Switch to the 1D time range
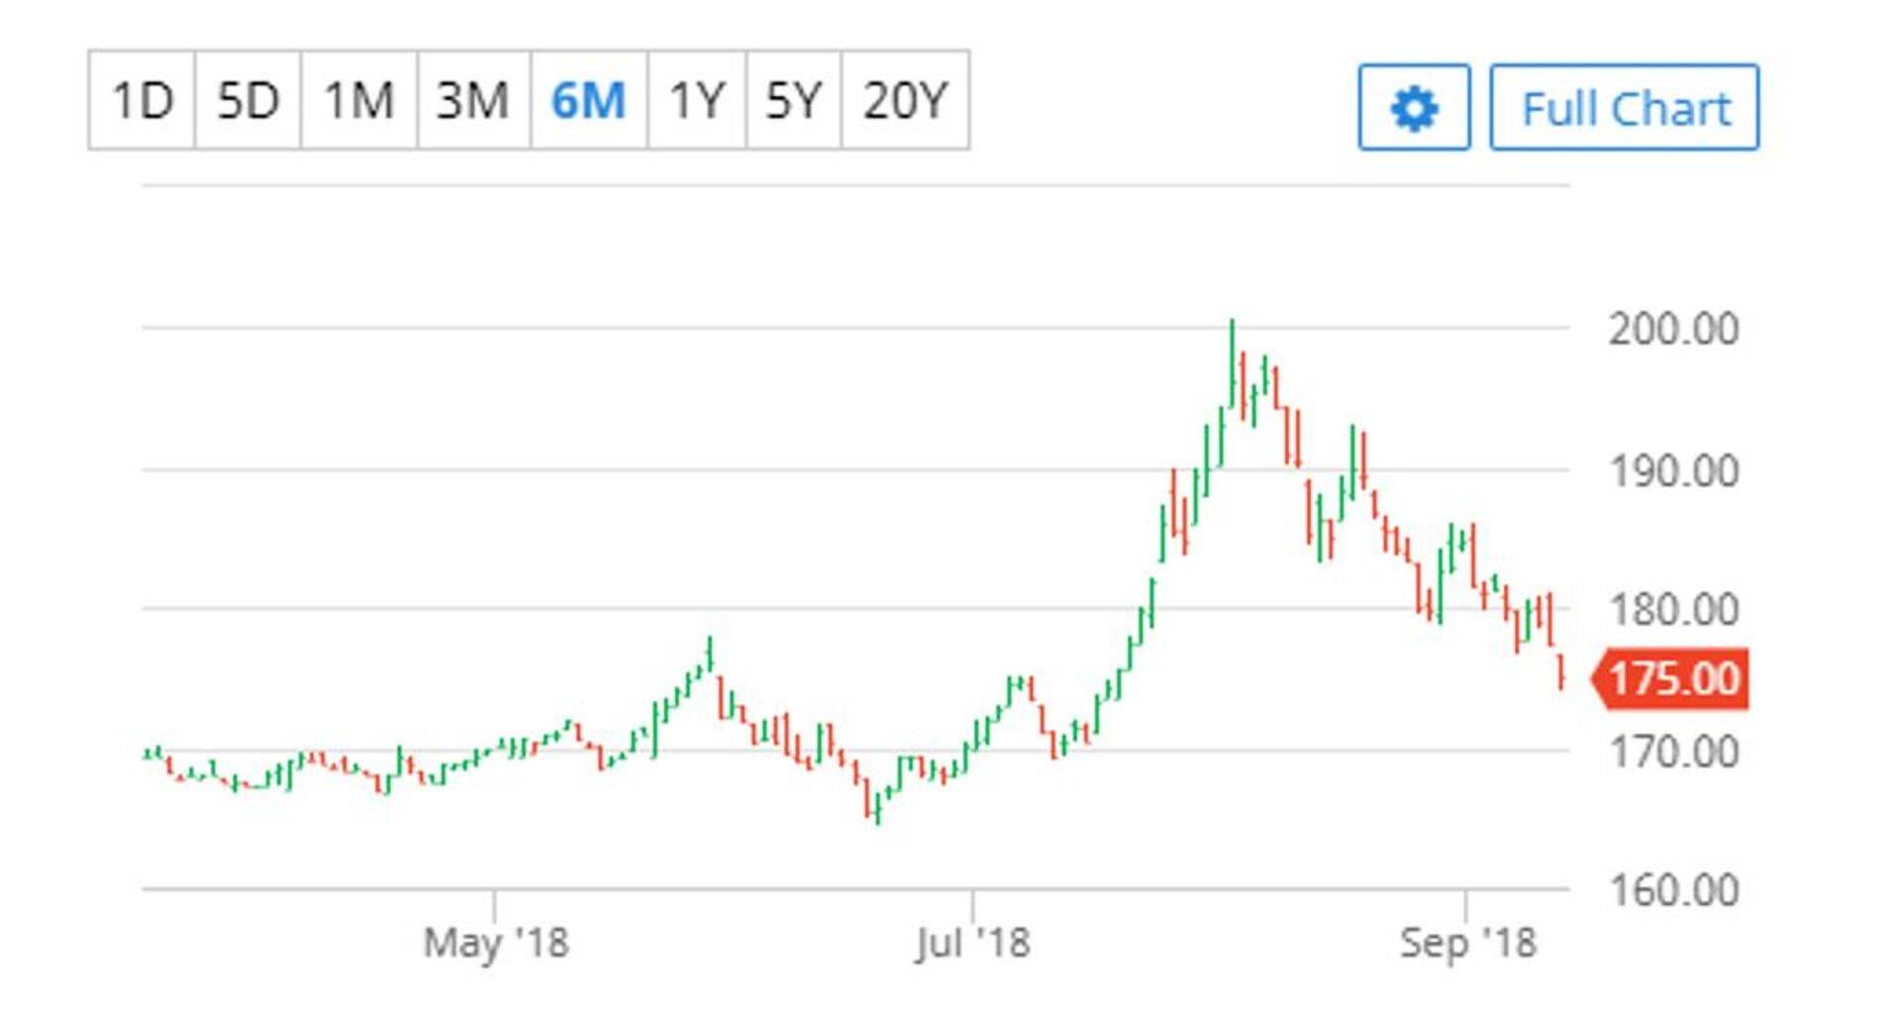Viewport: 1901px width, 1010px height. coord(143,101)
